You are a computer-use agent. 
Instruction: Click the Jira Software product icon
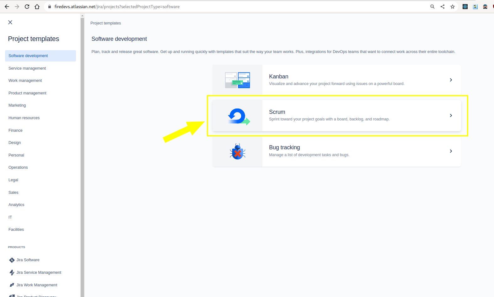tap(12, 260)
